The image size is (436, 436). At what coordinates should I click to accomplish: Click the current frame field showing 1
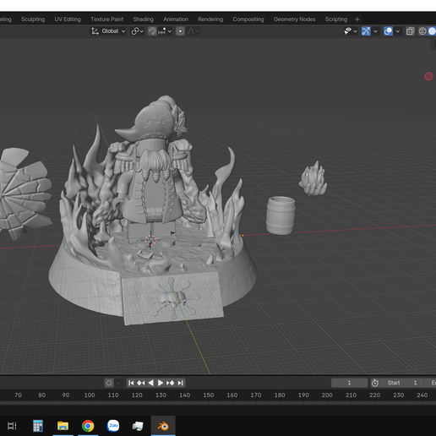click(349, 383)
